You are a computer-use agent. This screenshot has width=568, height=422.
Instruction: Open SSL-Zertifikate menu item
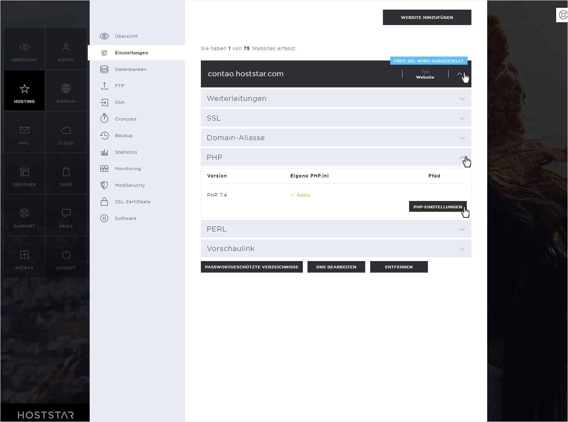click(133, 202)
